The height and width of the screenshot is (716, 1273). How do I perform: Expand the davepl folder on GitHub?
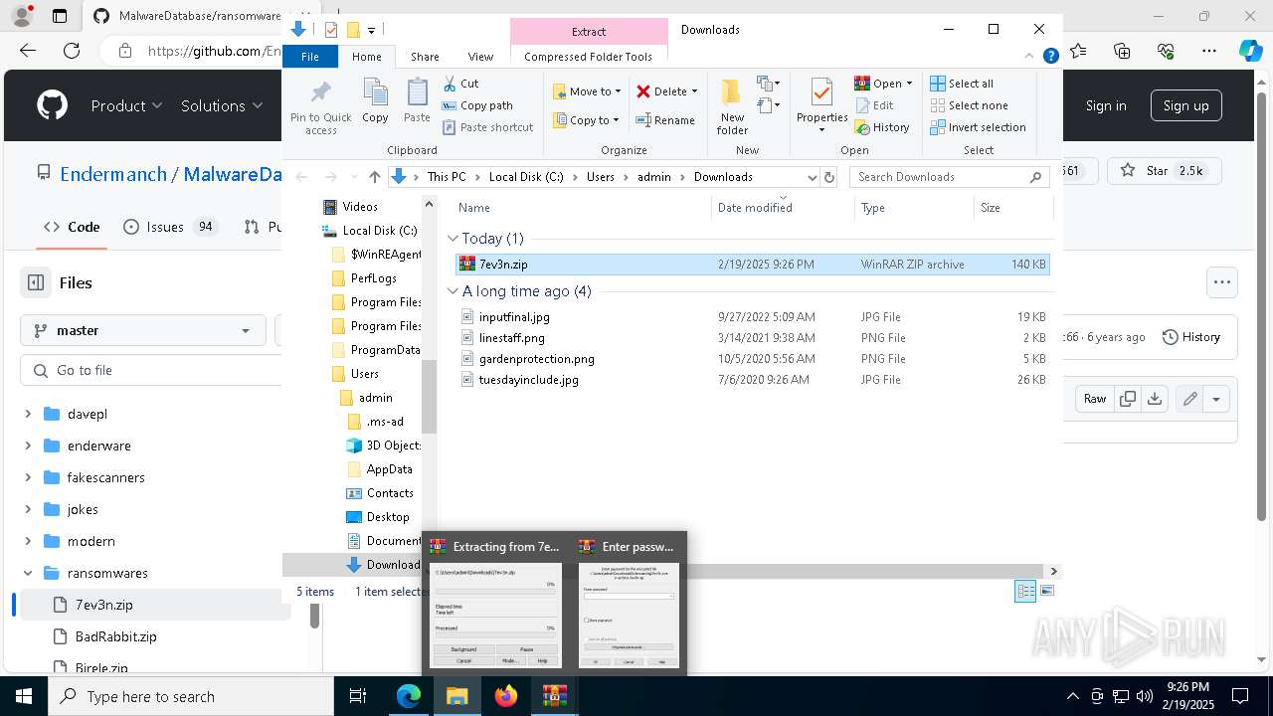pyautogui.click(x=28, y=414)
